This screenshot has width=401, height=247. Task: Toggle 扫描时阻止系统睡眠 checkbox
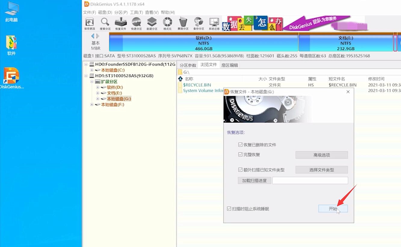[x=229, y=209]
